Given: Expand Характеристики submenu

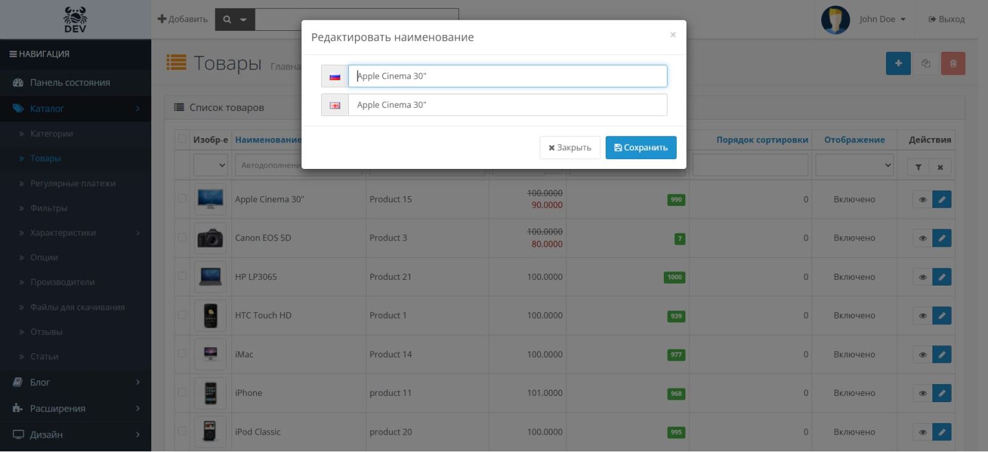Looking at the screenshot, I should click(75, 232).
